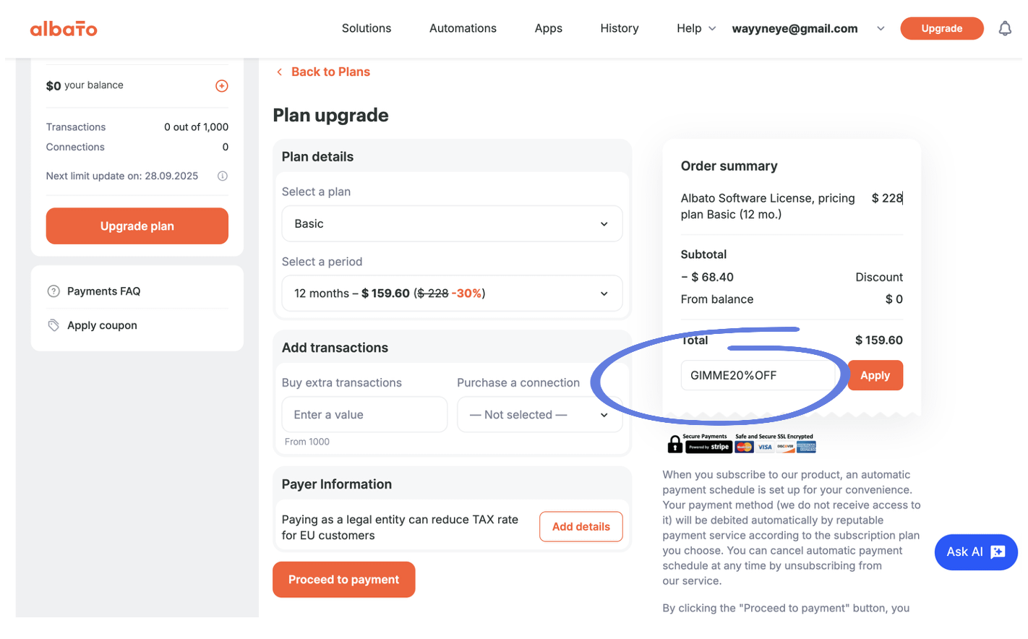
Task: Open the Ask AI chat
Action: 975,552
